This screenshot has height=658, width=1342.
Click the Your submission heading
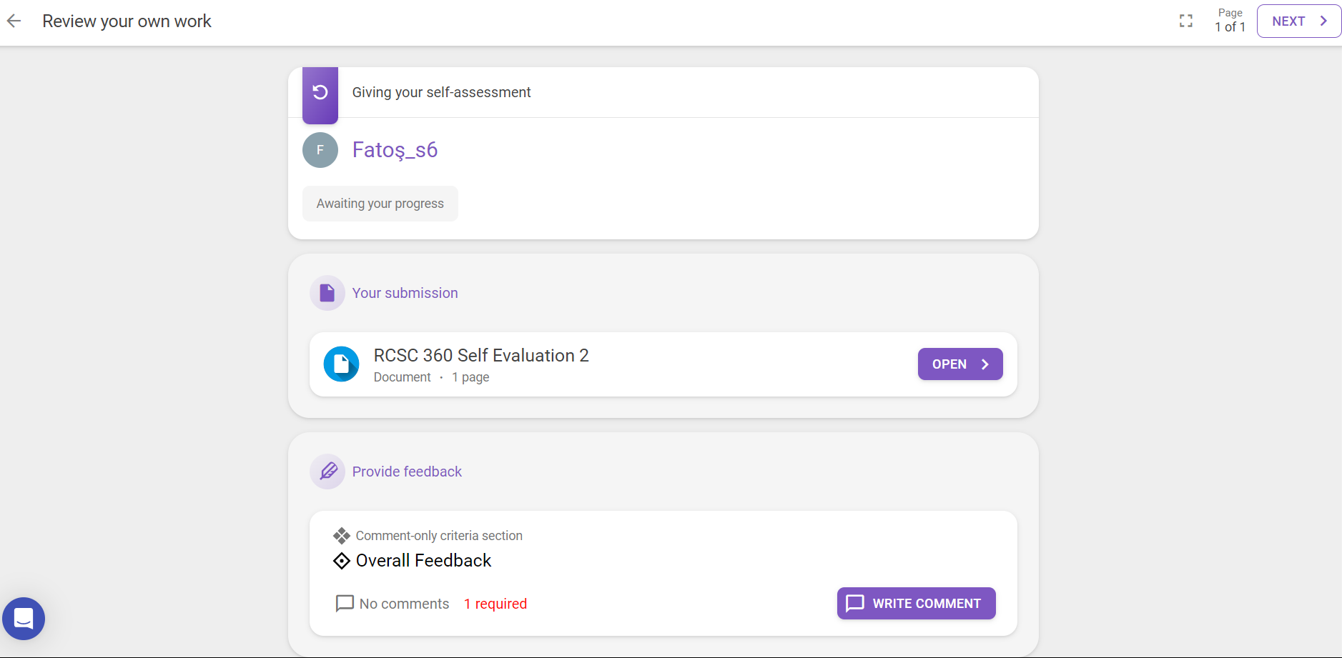click(x=405, y=293)
